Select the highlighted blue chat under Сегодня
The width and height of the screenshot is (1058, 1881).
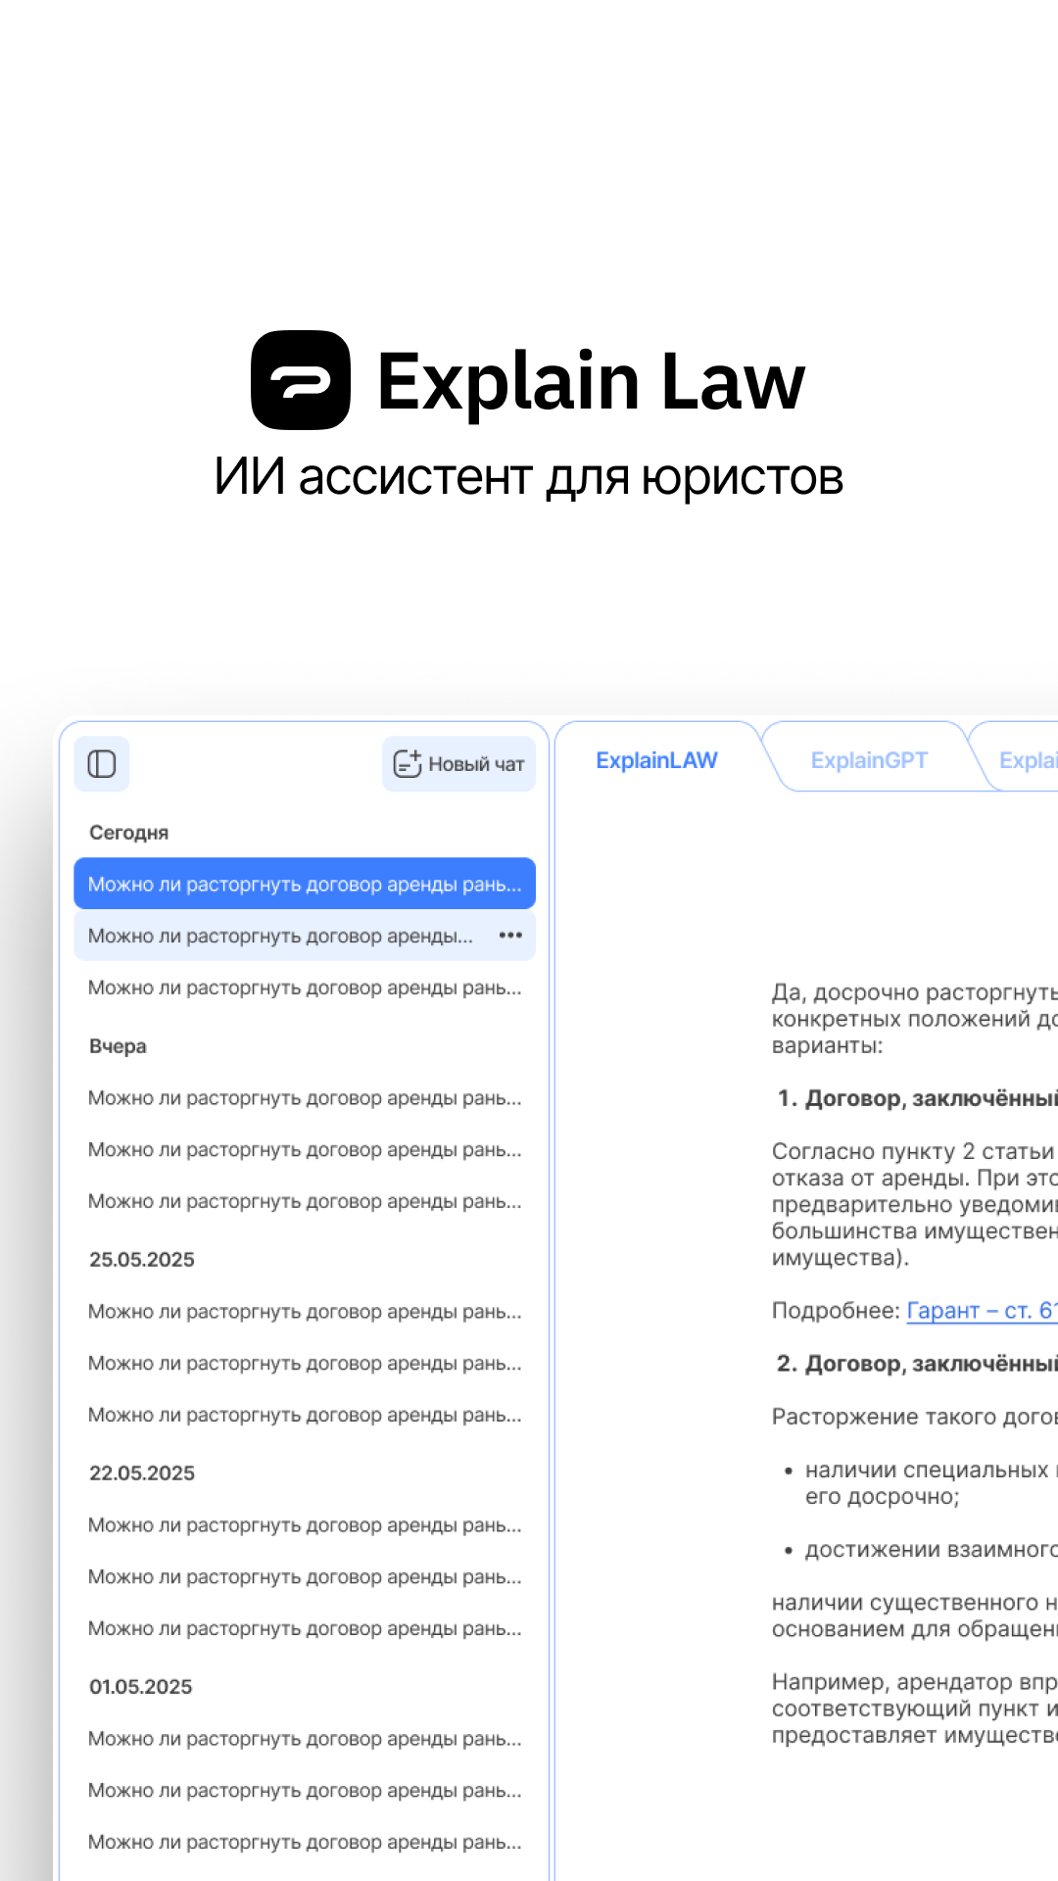tap(305, 884)
